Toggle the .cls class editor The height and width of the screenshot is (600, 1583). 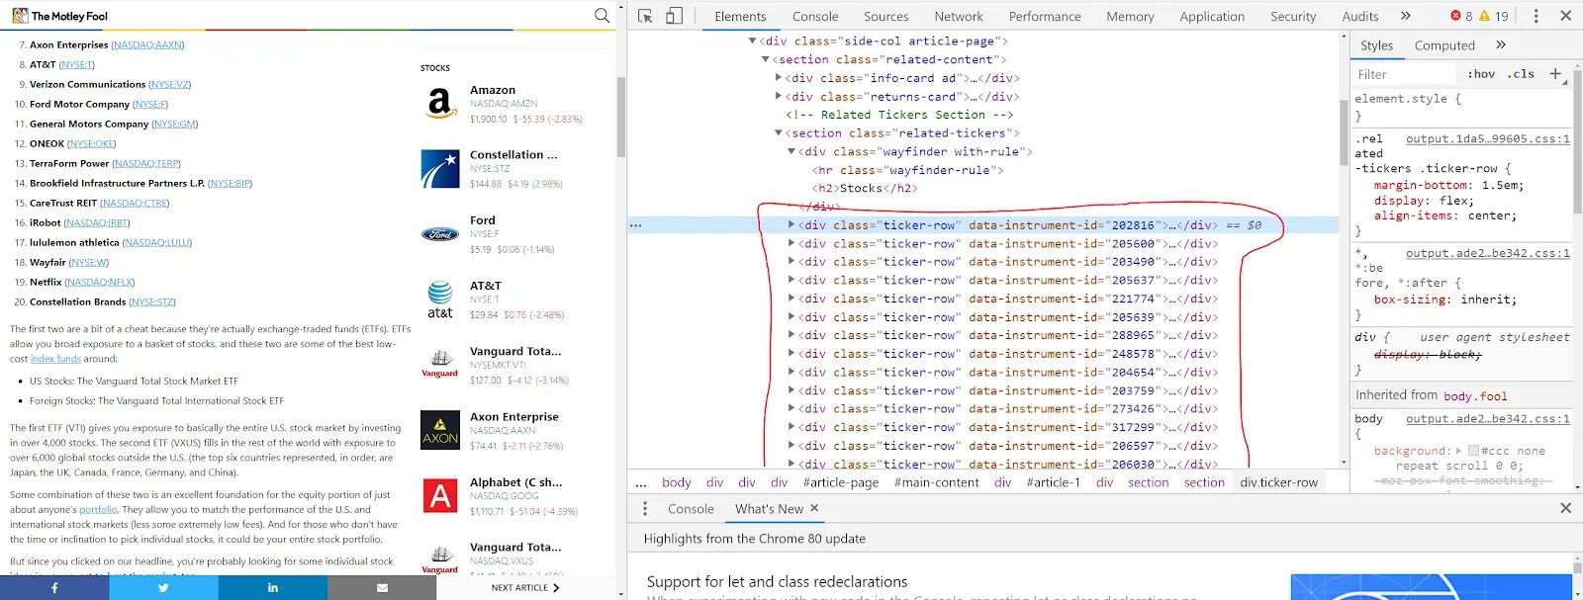tap(1521, 74)
